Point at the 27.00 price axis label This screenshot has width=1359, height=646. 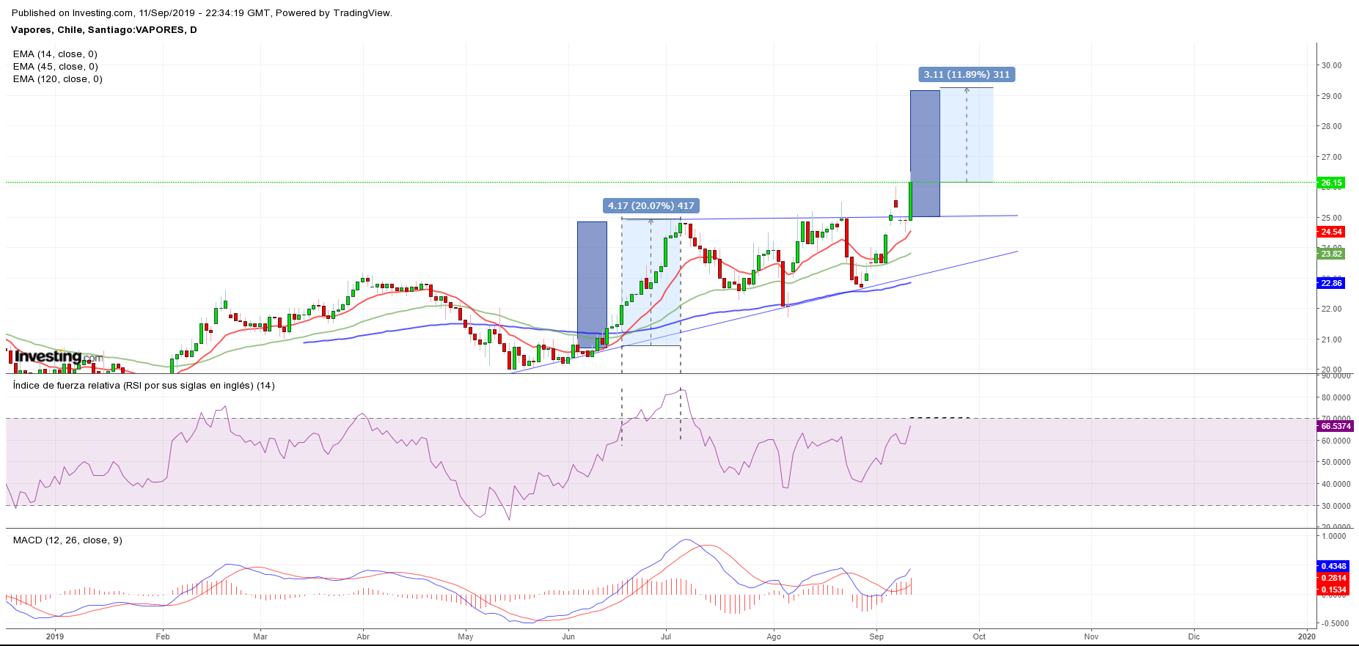(1331, 157)
